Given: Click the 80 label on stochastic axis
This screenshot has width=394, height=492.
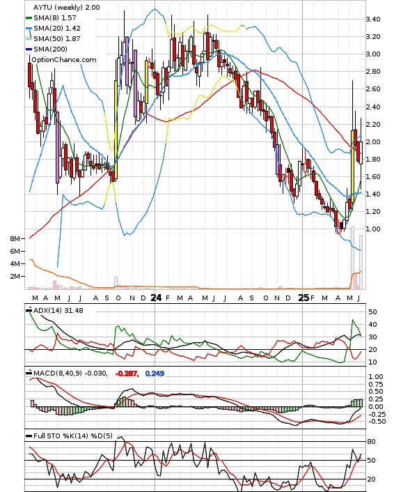Looking at the screenshot, I should (x=371, y=442).
